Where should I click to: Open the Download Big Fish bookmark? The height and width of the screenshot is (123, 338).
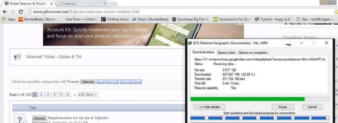pos(191,19)
